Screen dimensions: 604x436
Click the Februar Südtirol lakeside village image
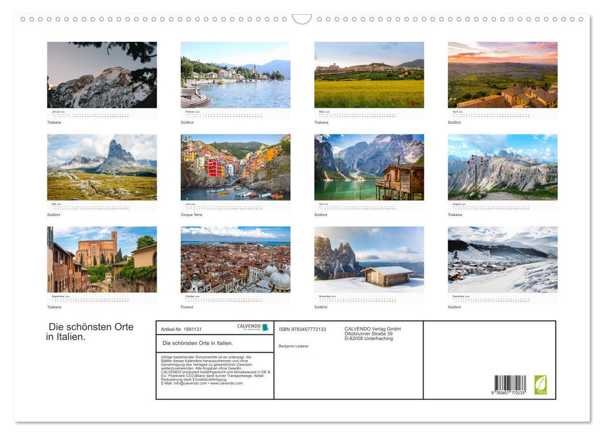[x=235, y=75]
